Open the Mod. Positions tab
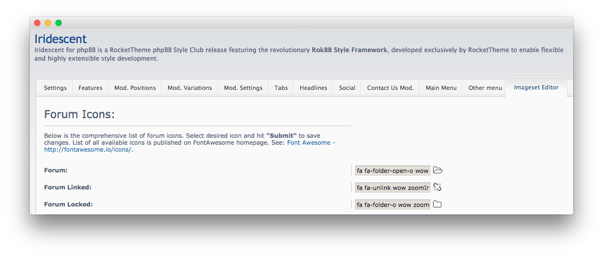This screenshot has height=257, width=603. pyautogui.click(x=135, y=88)
